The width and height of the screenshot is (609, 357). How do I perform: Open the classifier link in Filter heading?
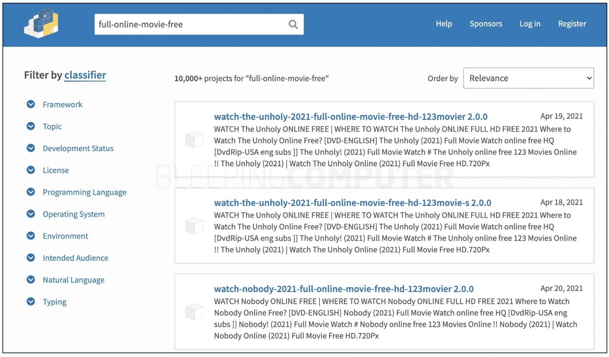(85, 75)
